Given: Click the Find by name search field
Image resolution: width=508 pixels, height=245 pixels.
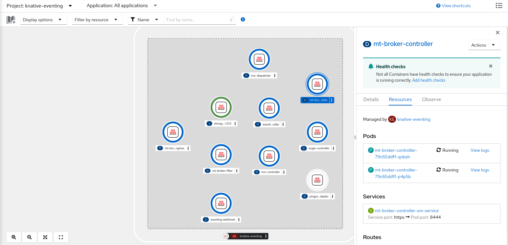Looking at the screenshot, I should 196,20.
